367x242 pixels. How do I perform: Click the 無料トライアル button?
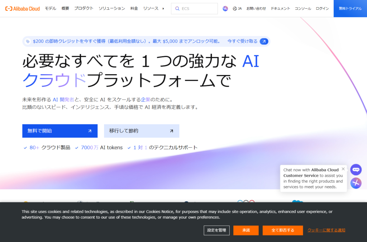[x=350, y=9]
